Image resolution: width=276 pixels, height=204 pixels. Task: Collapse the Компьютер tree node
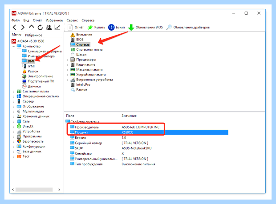click(13, 46)
